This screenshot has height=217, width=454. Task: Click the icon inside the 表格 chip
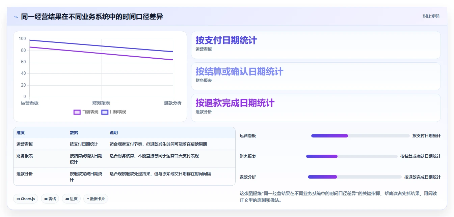coord(46,199)
